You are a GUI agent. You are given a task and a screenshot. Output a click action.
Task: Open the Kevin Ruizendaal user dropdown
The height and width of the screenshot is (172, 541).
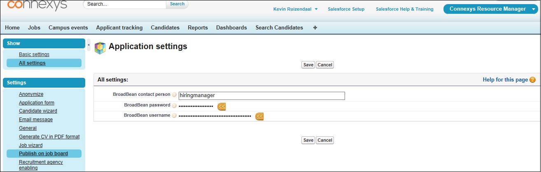295,9
